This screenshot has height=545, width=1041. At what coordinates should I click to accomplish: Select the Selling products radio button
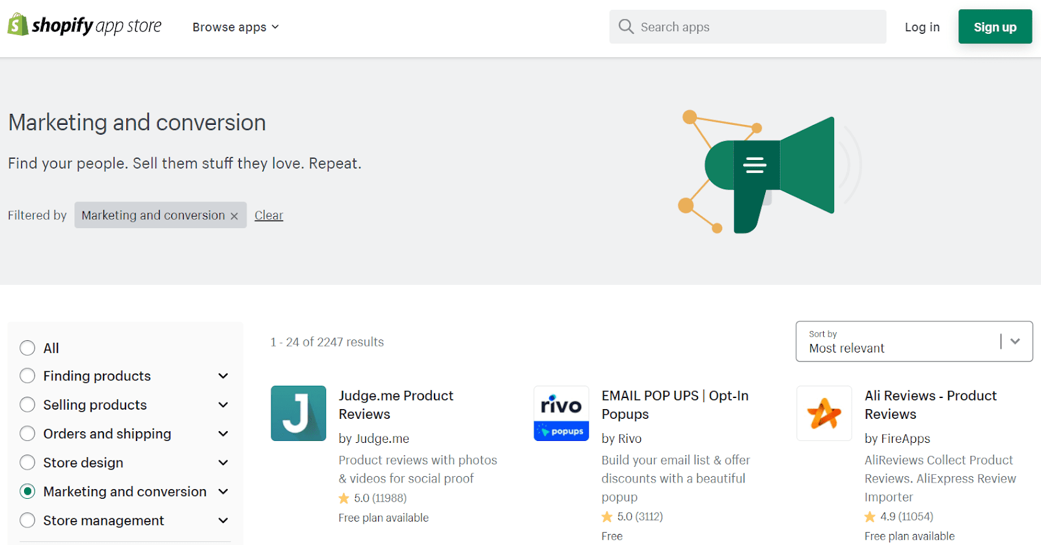tap(27, 405)
